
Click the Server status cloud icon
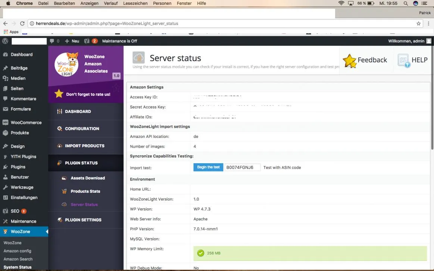point(138,57)
